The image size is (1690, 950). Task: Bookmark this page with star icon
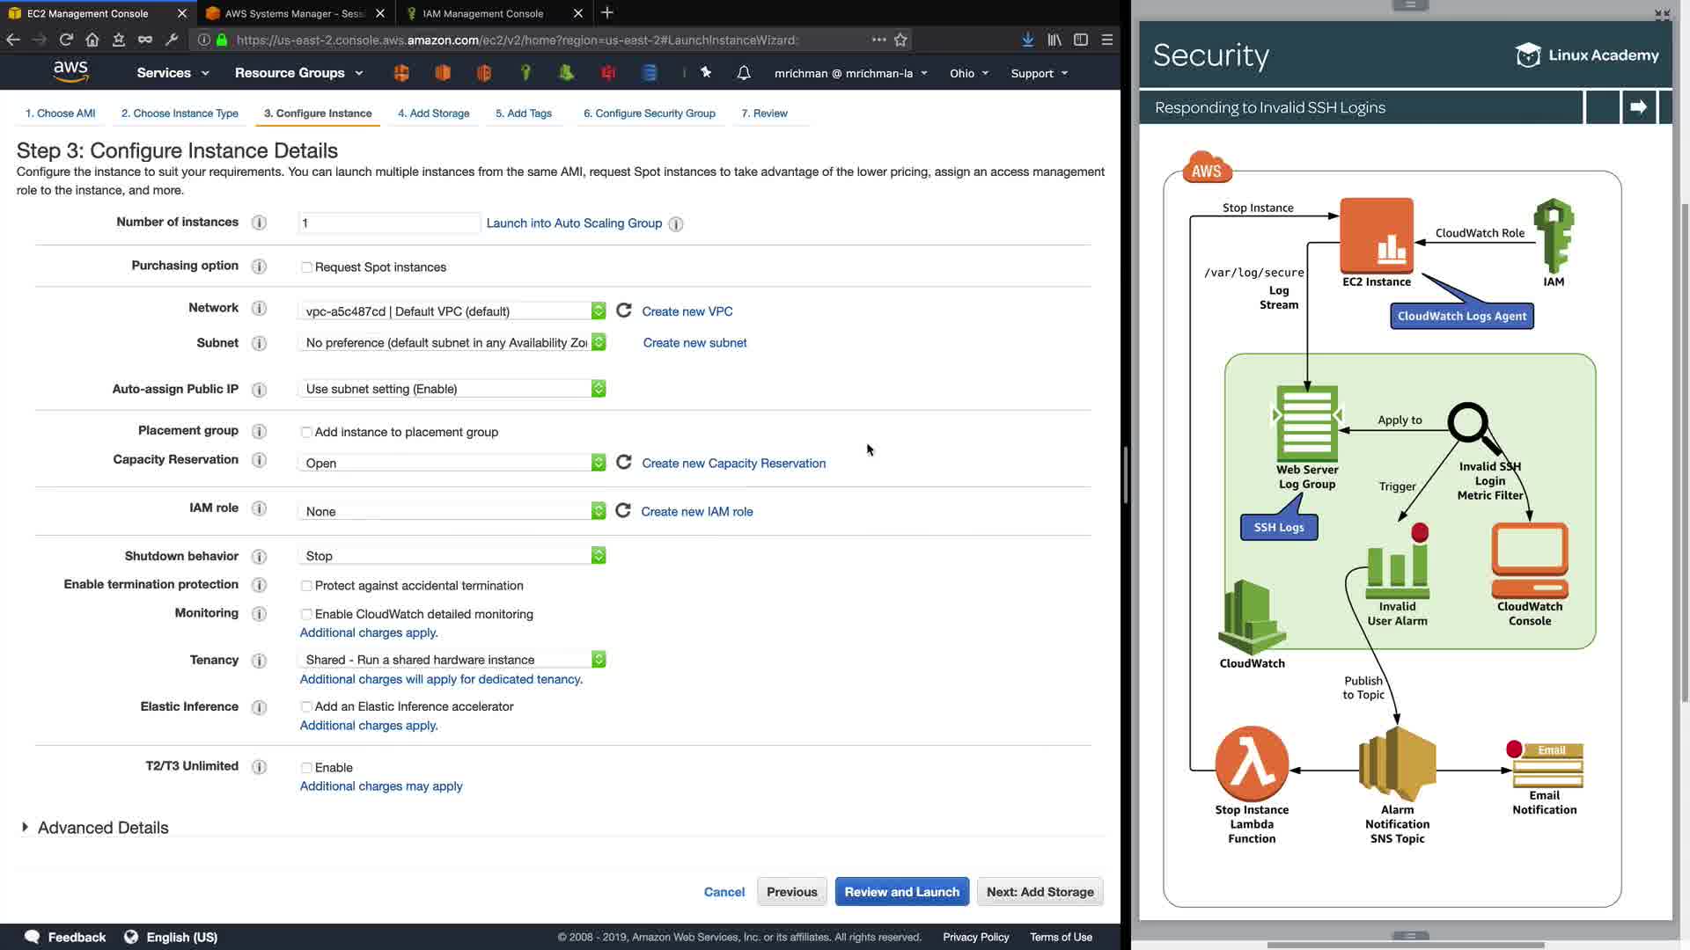click(900, 40)
